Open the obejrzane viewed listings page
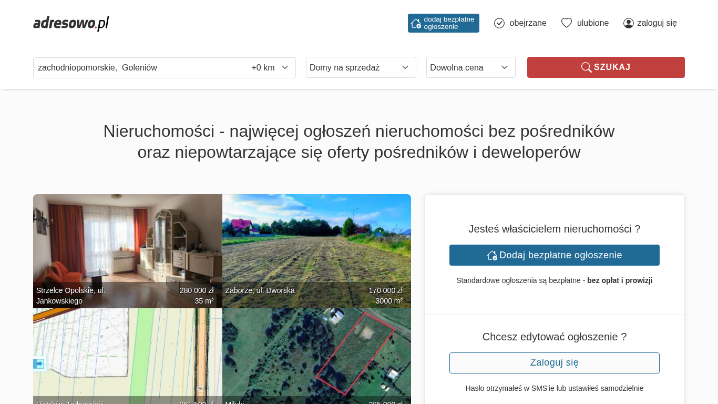718x404 pixels. 527,23
